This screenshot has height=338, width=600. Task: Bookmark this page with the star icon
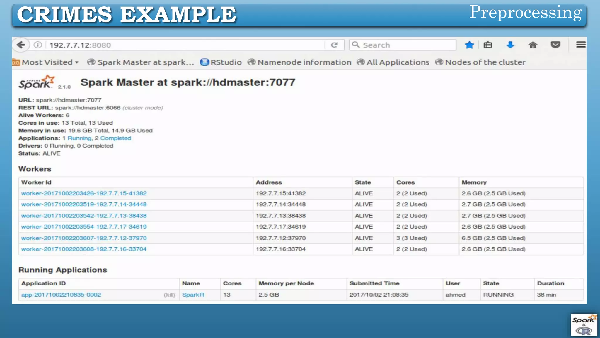[x=469, y=45]
